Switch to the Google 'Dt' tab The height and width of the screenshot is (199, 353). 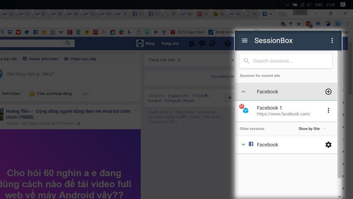(x=170, y=14)
